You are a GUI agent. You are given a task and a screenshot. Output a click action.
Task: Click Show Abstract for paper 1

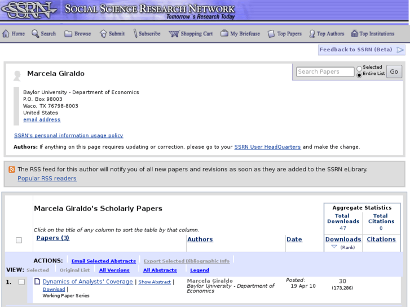(x=155, y=282)
